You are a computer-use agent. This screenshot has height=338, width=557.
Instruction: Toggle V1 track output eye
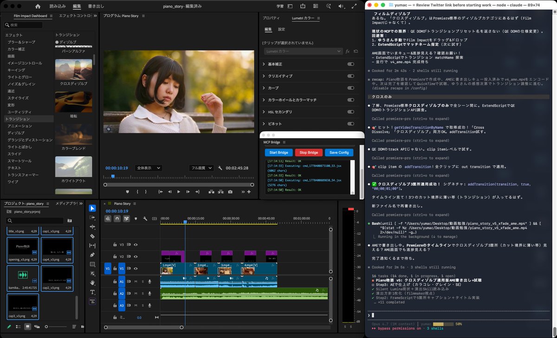[136, 268]
